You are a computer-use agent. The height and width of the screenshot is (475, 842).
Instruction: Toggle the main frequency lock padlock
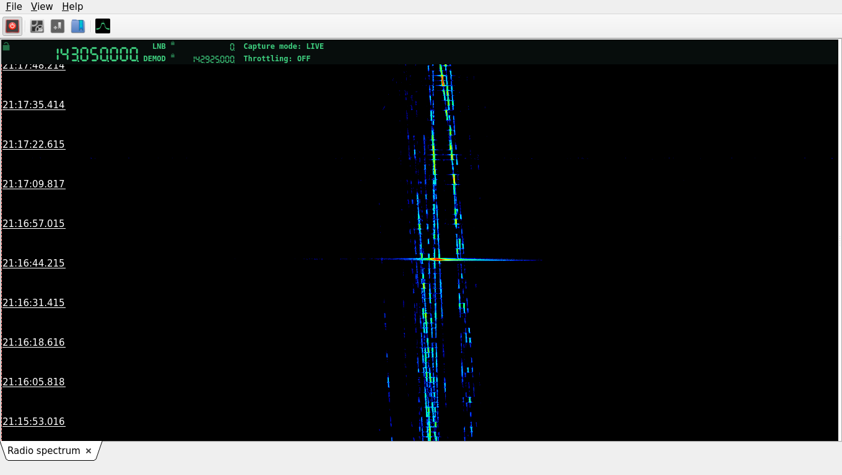6,46
